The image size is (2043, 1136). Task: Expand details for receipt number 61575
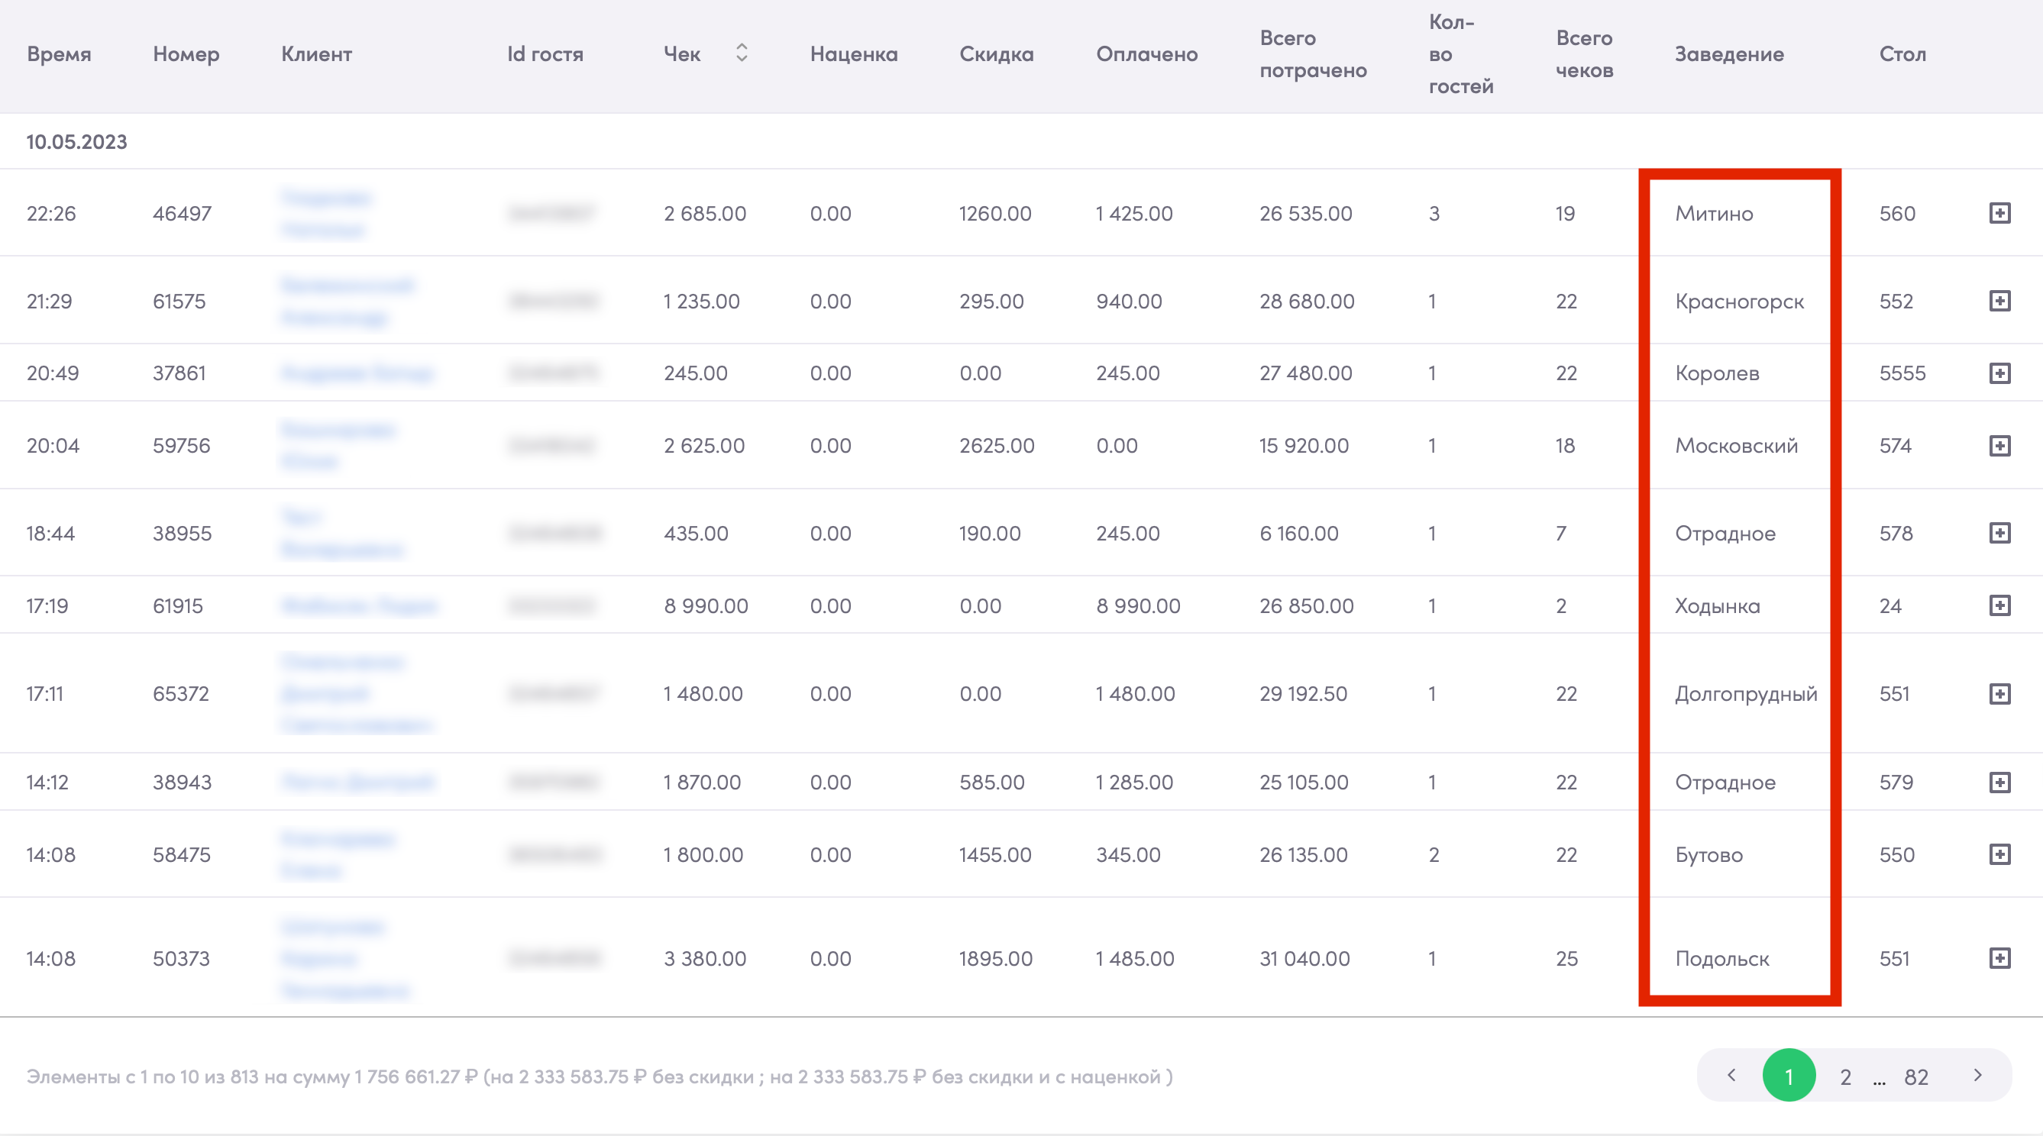(1999, 302)
